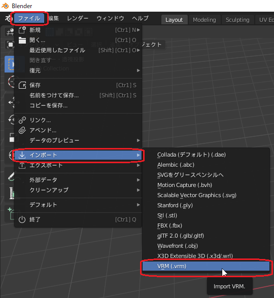Image resolution: width=274 pixels, height=298 pixels.
Task: Open the ウィンドウ menu
Action: (x=111, y=18)
